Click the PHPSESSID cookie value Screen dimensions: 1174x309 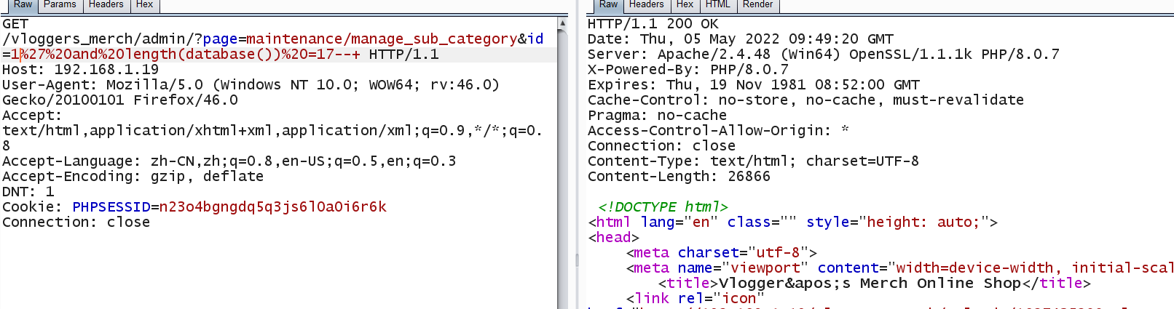pos(273,207)
